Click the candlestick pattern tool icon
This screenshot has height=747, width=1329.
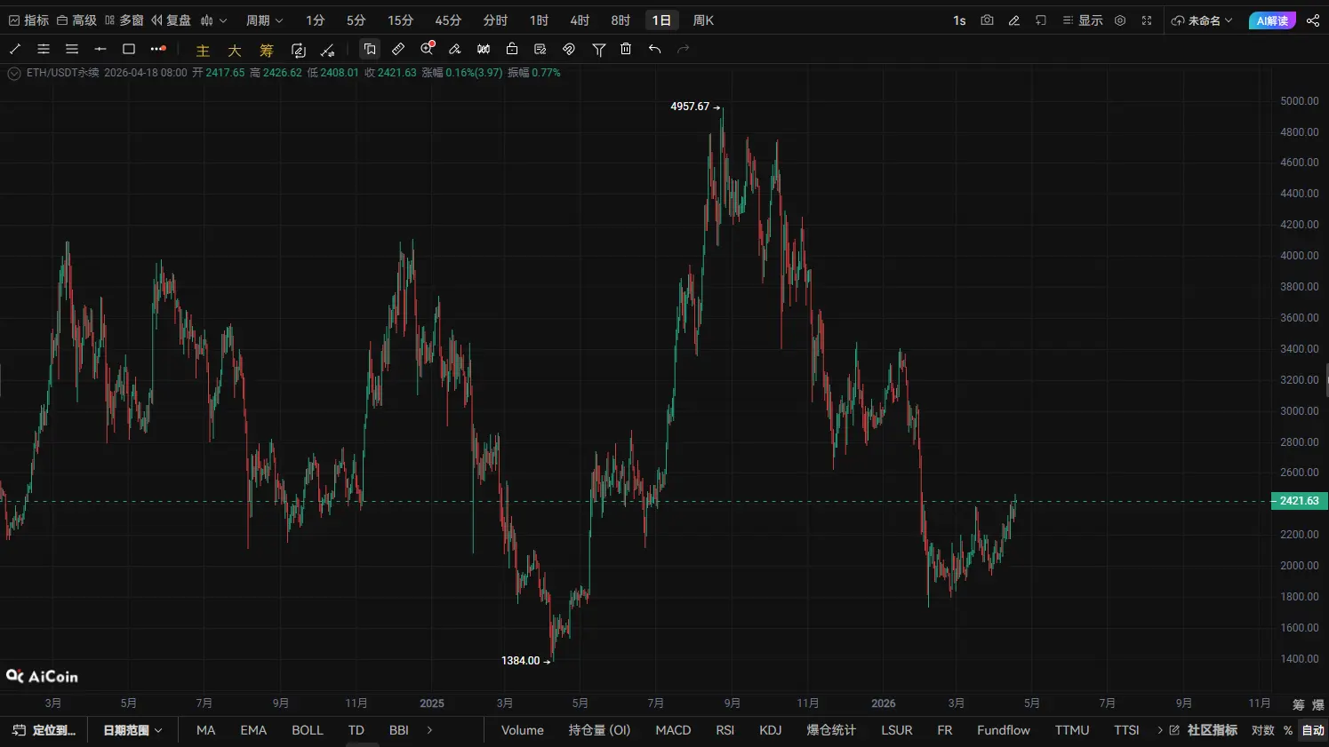[x=484, y=49]
